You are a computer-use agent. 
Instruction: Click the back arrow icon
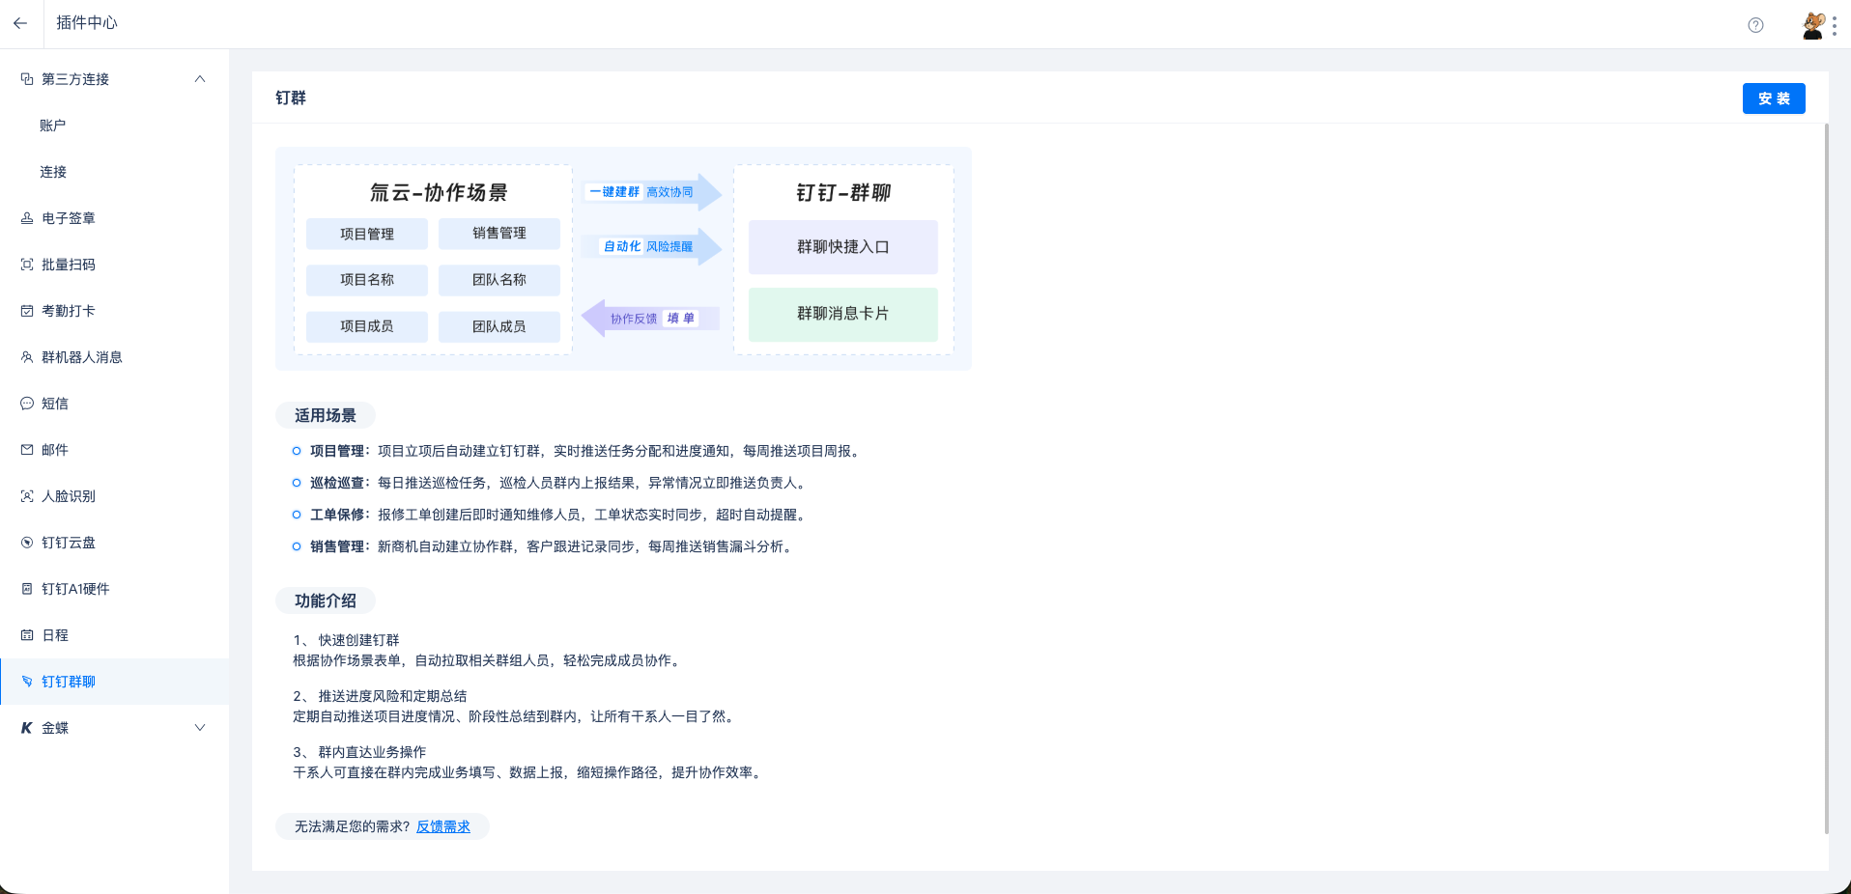pyautogui.click(x=20, y=23)
